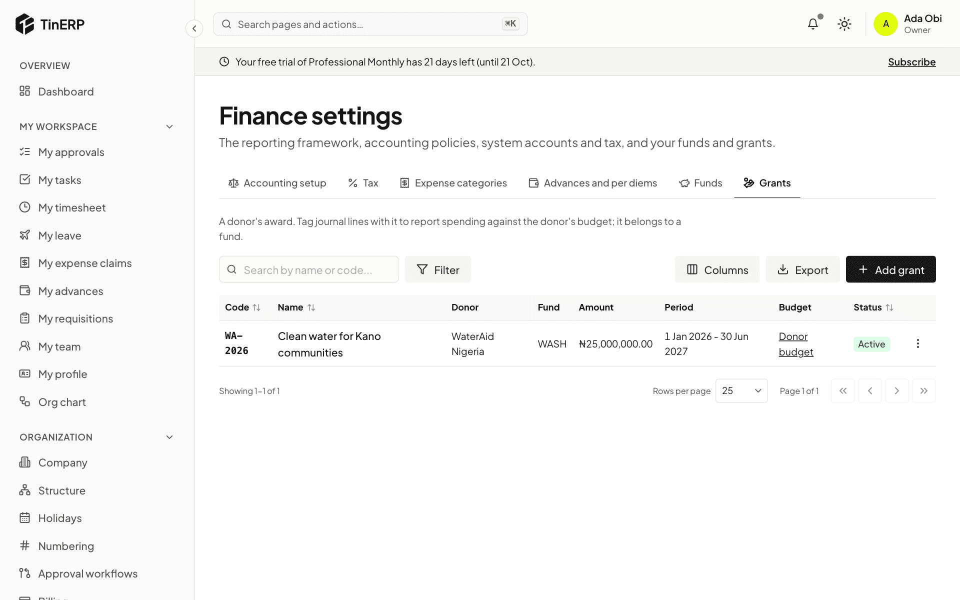Click the Export button

803,269
